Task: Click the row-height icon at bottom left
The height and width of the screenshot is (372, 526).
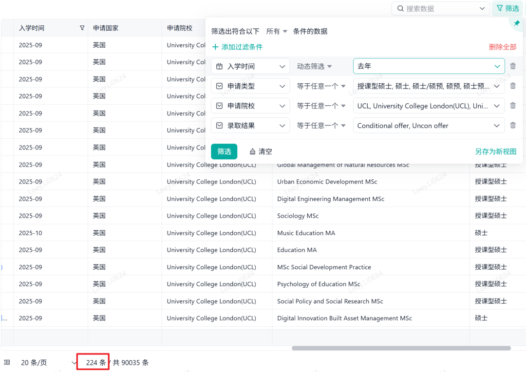Action: [x=7, y=362]
